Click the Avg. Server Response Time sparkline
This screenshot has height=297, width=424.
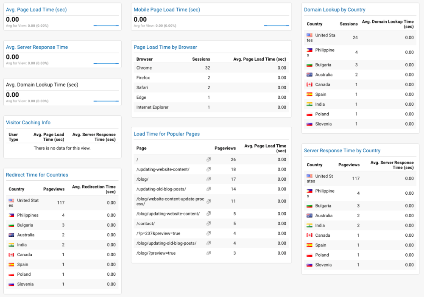tap(106, 63)
